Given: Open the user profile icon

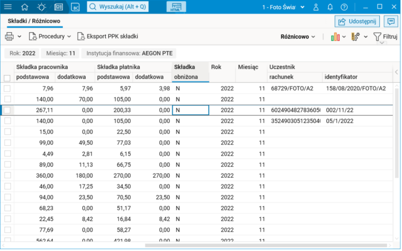Looking at the screenshot, I should [x=316, y=7].
